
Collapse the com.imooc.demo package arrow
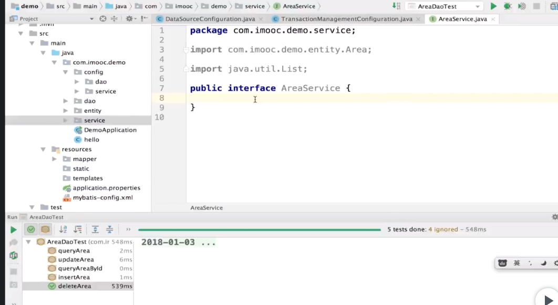pyautogui.click(x=54, y=62)
